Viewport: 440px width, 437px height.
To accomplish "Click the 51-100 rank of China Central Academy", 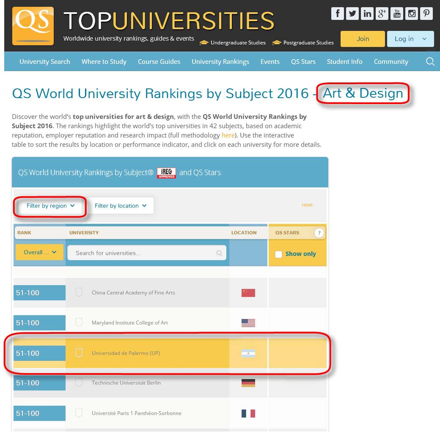I will pos(39,293).
